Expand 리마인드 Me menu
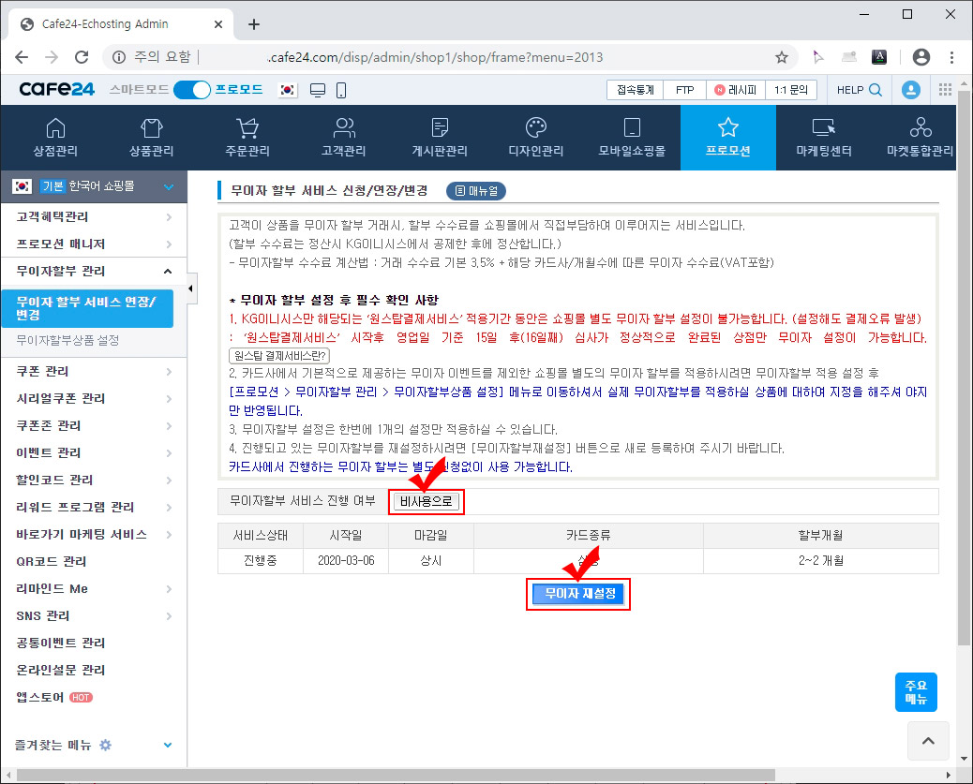 pyautogui.click(x=94, y=588)
